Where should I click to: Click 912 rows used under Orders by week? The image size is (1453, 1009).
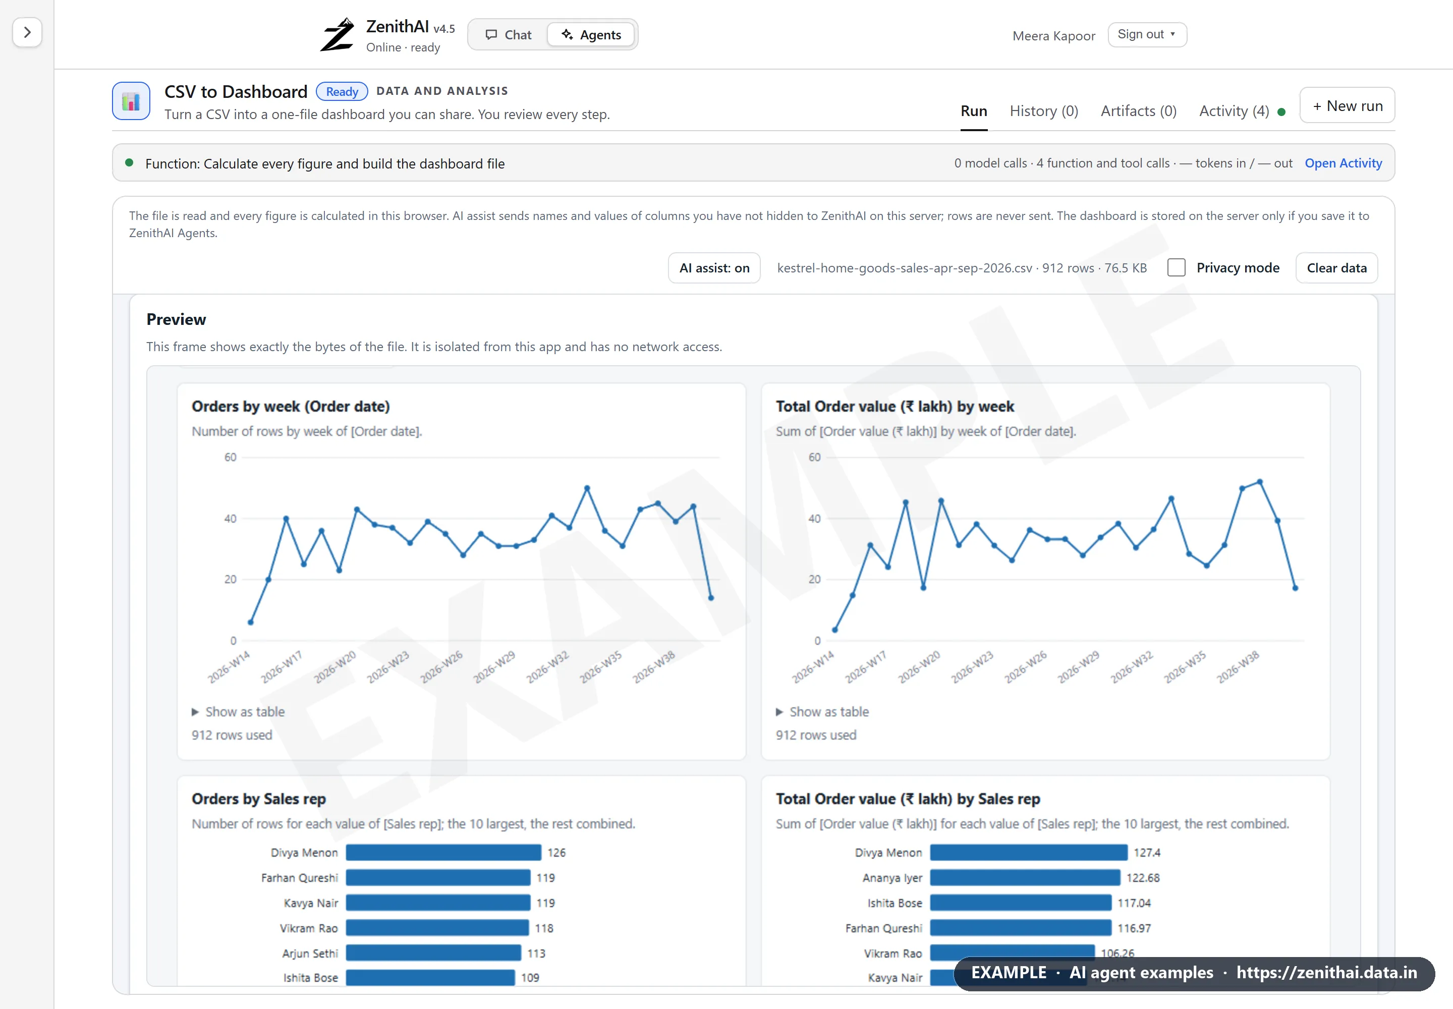(232, 735)
